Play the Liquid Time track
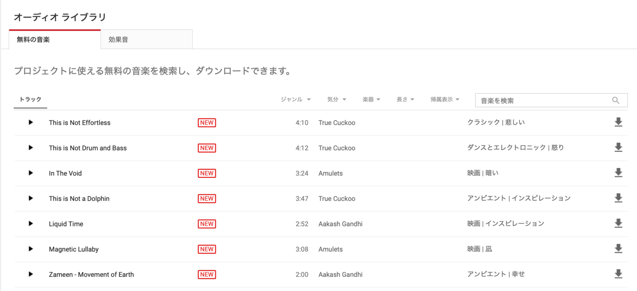Viewport: 637px width, 291px height. (31, 224)
